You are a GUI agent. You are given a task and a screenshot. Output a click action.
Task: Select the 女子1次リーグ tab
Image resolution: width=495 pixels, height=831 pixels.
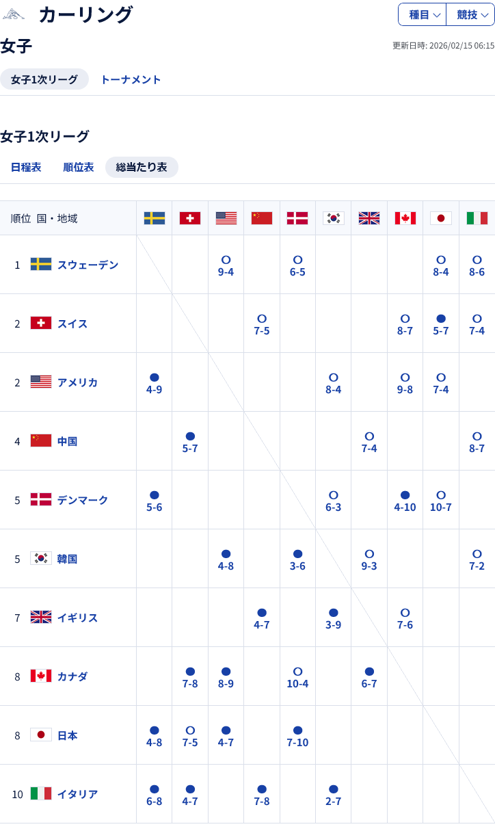(44, 79)
